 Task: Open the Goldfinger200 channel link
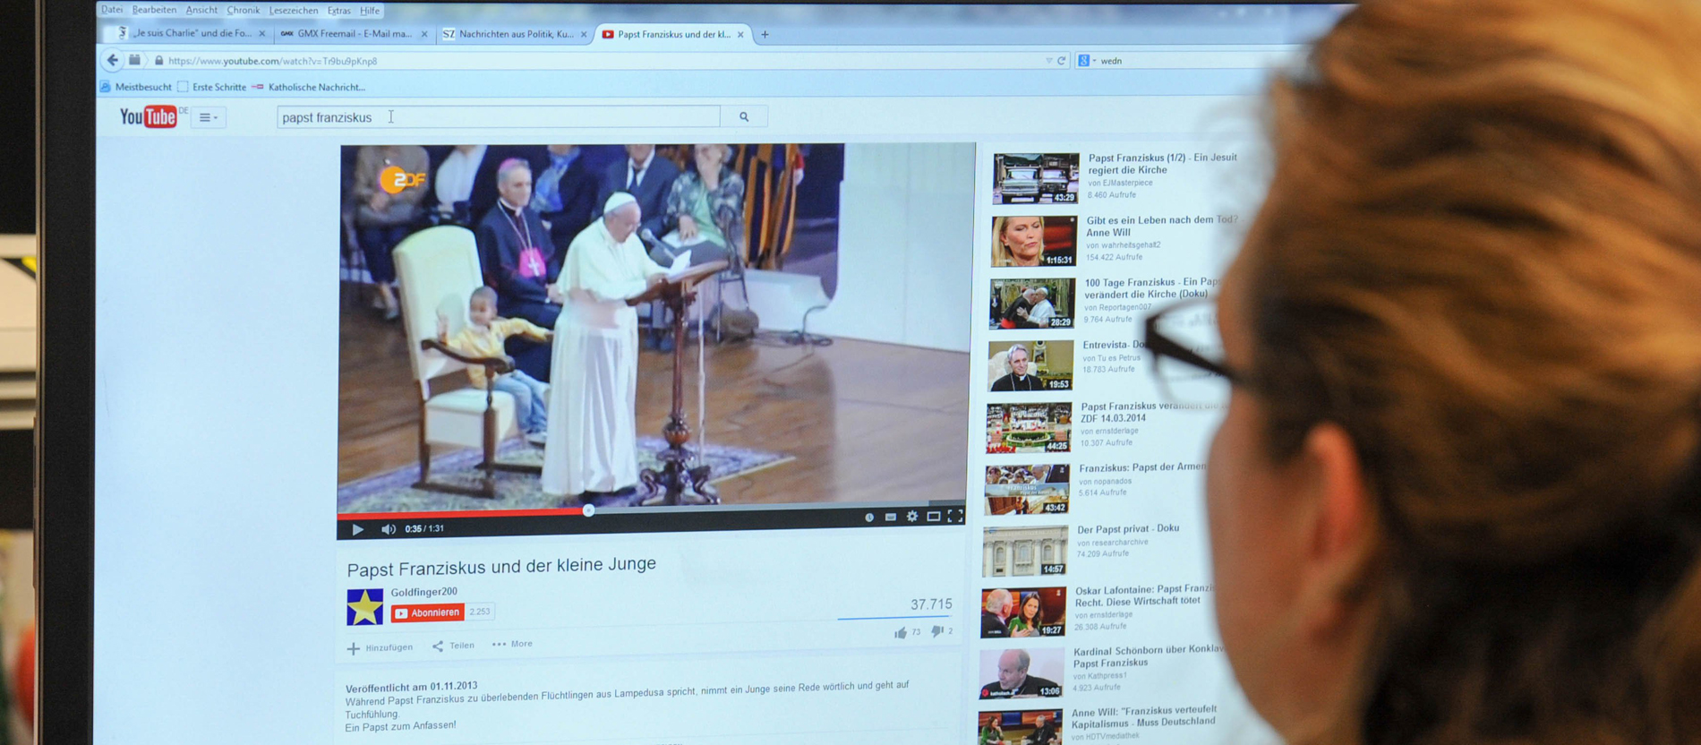click(x=423, y=592)
